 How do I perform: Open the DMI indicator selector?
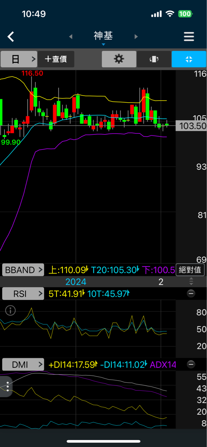[x=23, y=365]
